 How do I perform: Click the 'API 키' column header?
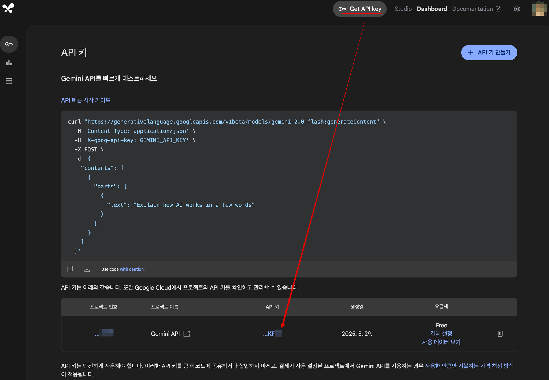click(272, 307)
